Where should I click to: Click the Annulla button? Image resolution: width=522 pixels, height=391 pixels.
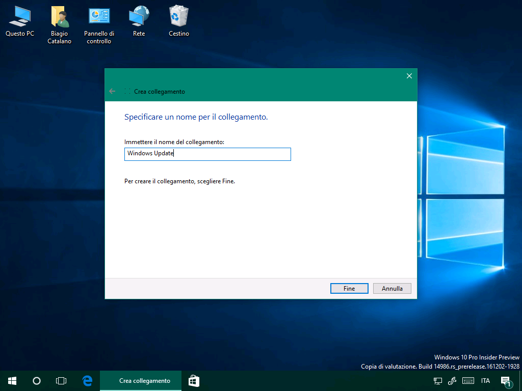392,288
